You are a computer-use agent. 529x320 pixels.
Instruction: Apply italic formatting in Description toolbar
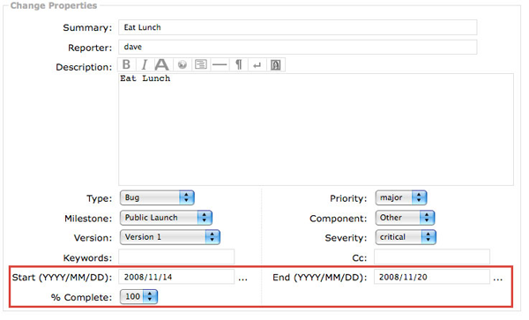145,64
